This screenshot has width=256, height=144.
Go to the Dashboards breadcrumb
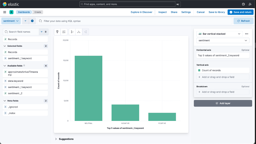click(24, 12)
